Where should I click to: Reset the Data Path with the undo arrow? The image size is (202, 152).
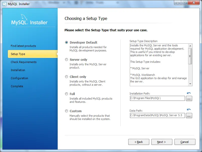pyautogui.click(x=189, y=110)
